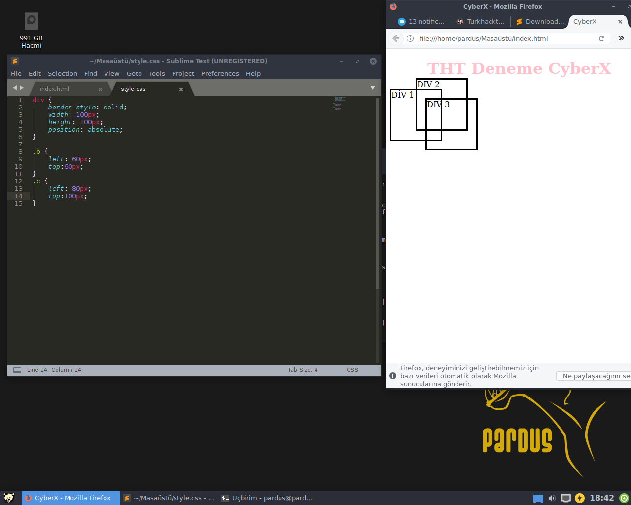The image size is (631, 505).
Task: Switch to the Download... Firefox tab
Action: point(540,21)
